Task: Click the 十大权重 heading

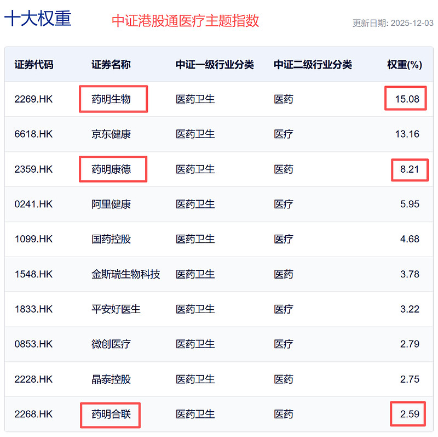Action: 38,19
